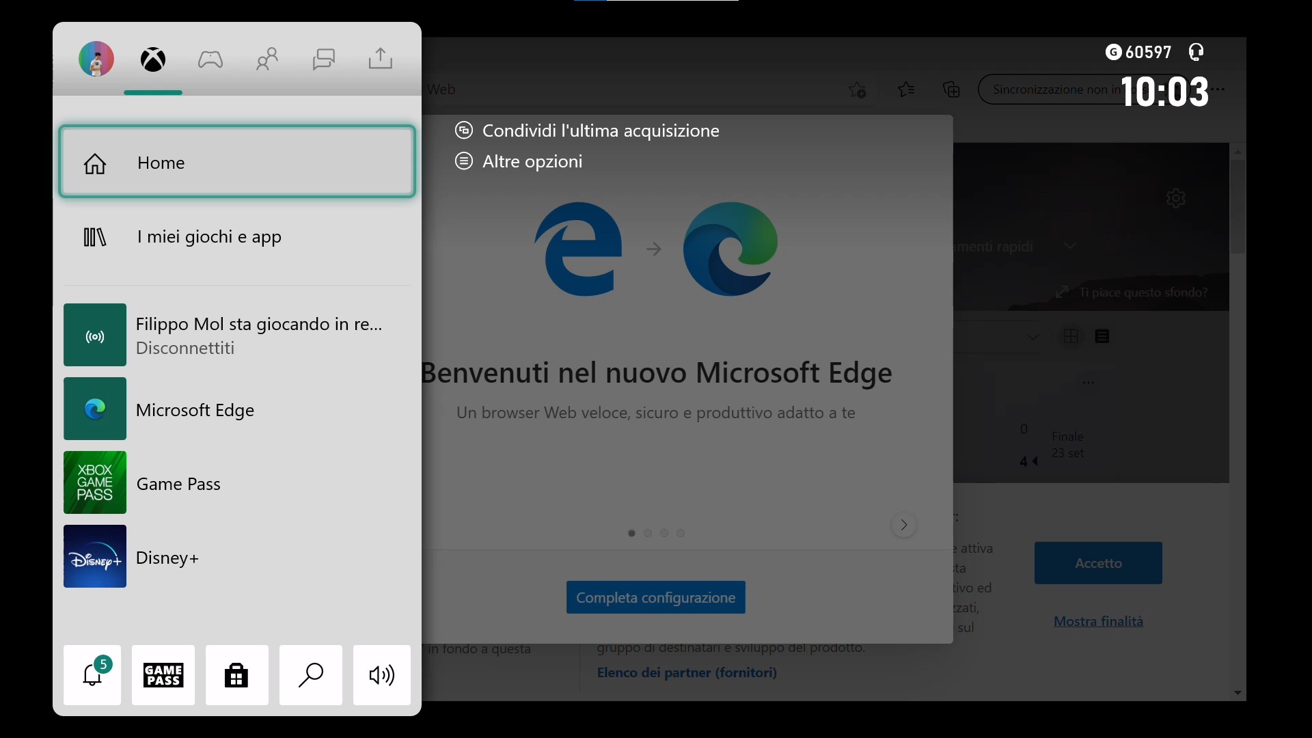Open I miei giochi e app
Image resolution: width=1312 pixels, height=738 pixels.
[x=237, y=235]
